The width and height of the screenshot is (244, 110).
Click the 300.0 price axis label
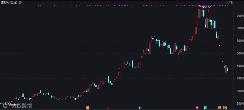pos(240,91)
